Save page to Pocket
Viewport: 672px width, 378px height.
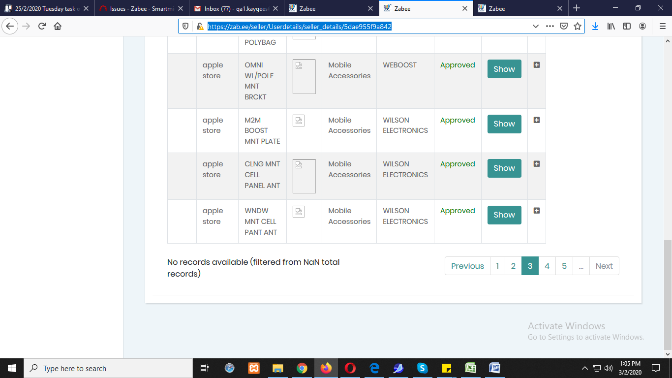(564, 27)
